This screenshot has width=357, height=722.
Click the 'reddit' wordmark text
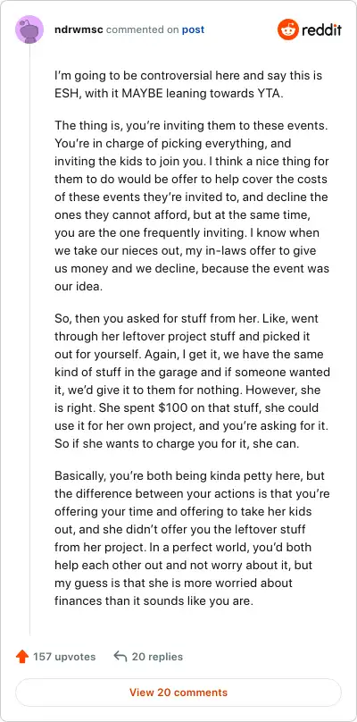tap(321, 30)
